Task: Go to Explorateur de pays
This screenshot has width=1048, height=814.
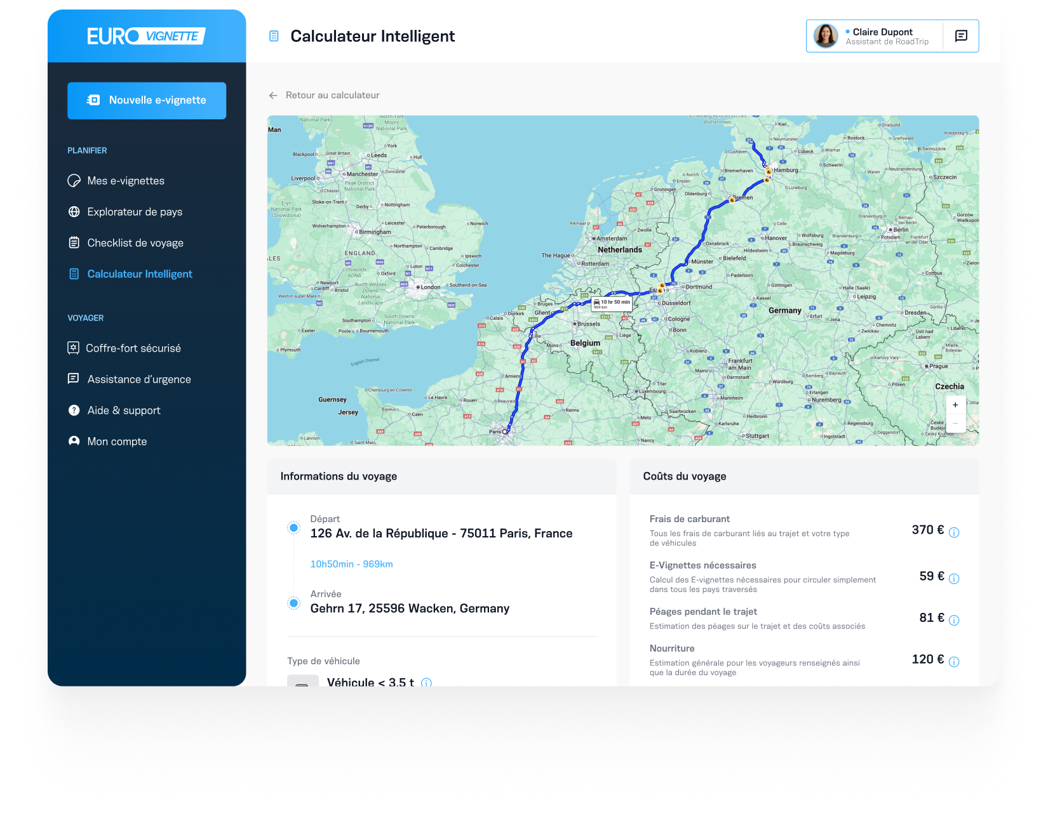Action: pyautogui.click(x=135, y=212)
